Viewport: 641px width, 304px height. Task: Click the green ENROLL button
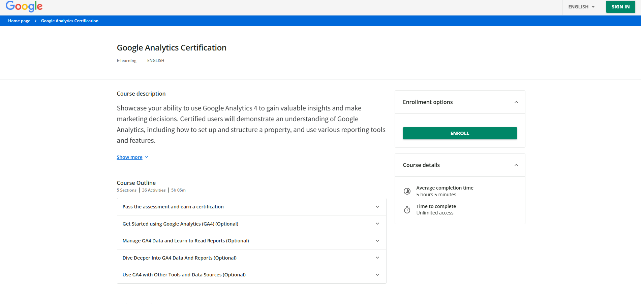[x=460, y=133]
